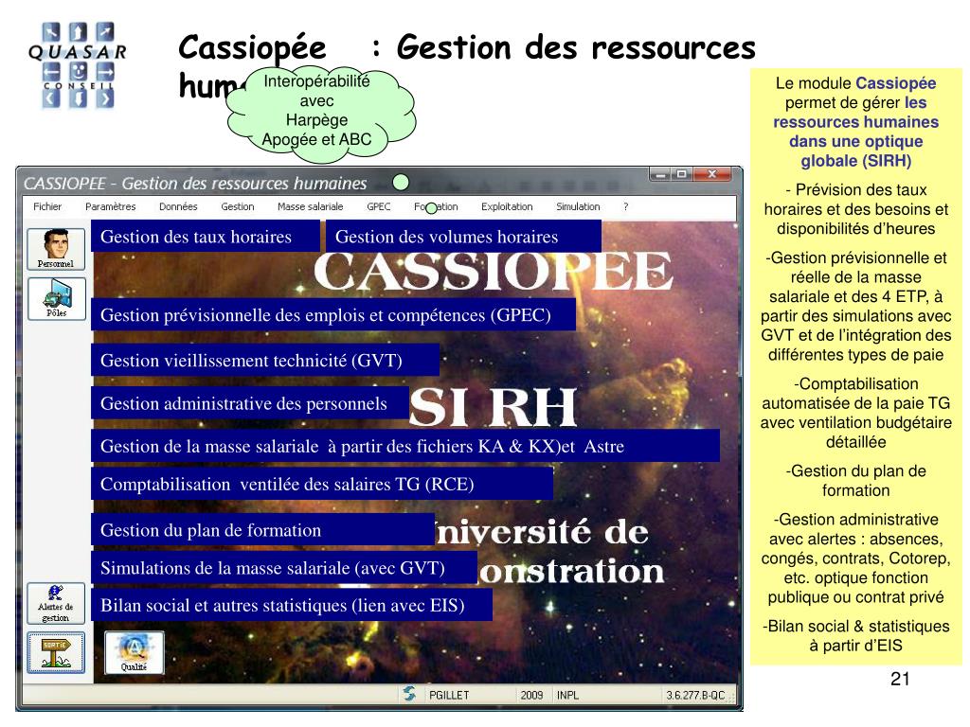Open the Alertes de gestion icon
The width and height of the screenshot is (970, 727).
click(x=55, y=603)
